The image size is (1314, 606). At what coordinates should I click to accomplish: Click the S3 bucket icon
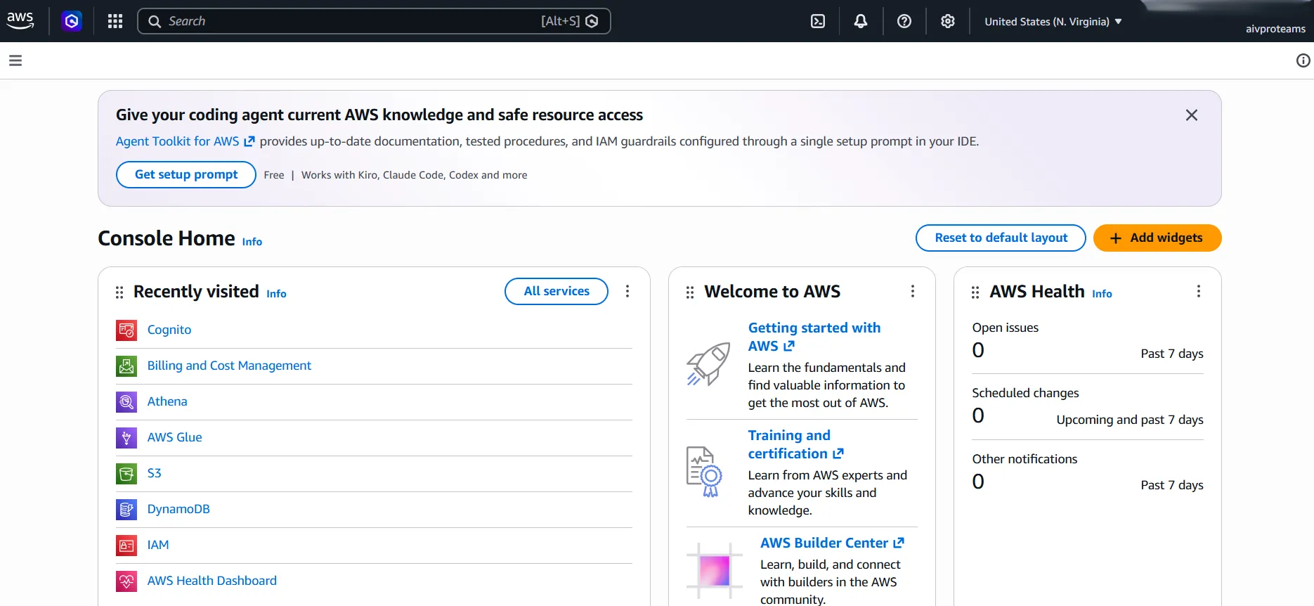pos(126,473)
